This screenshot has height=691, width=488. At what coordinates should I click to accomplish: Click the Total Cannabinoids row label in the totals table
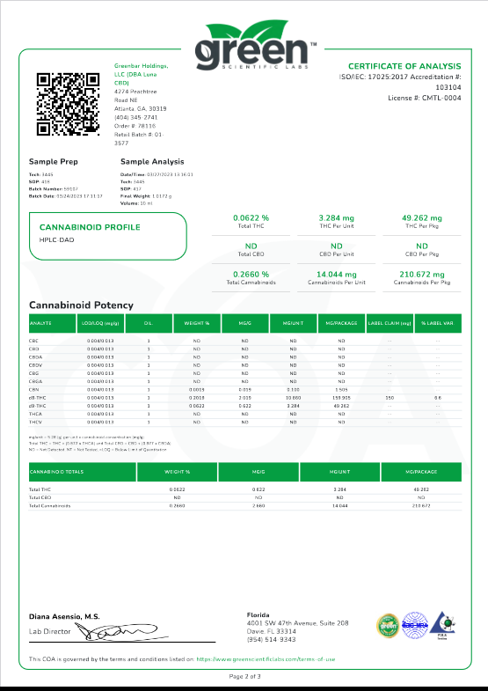(x=50, y=505)
